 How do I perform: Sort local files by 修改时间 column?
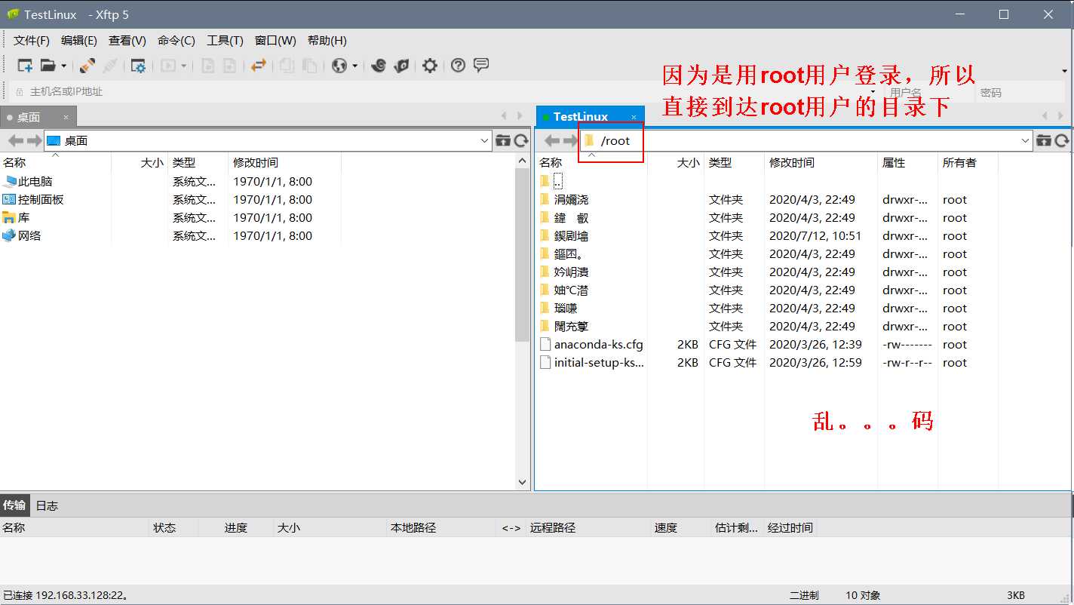284,162
